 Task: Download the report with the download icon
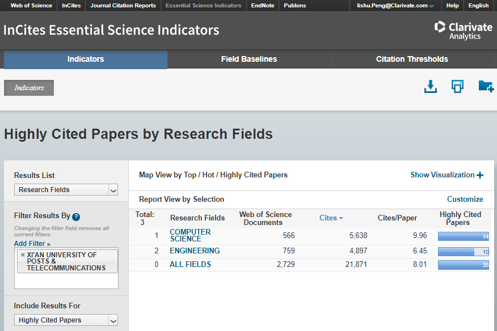[x=431, y=87]
